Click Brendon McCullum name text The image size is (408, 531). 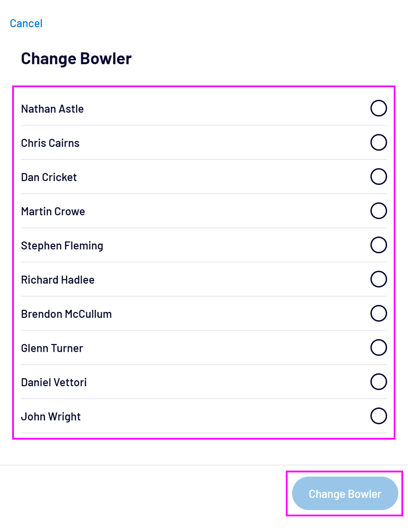coord(66,314)
